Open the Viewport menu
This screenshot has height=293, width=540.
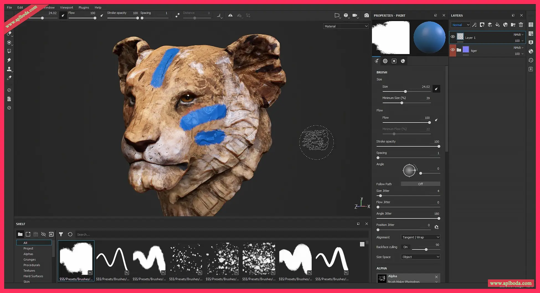coord(66,7)
